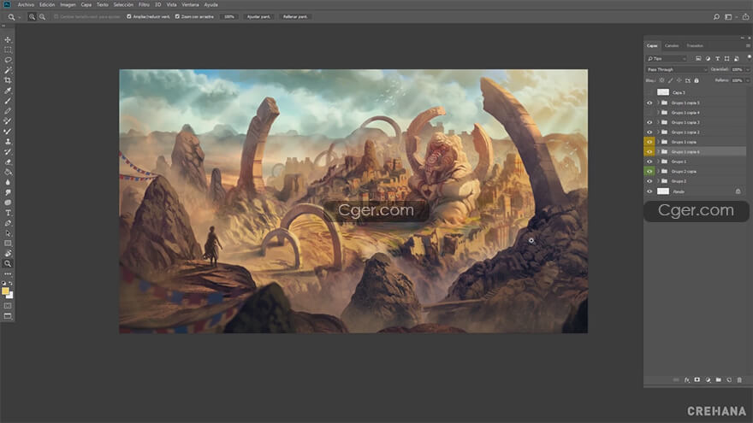Show the 'Grupo 1 copia 4' layer group
Image resolution: width=753 pixels, height=423 pixels.
[x=649, y=112]
